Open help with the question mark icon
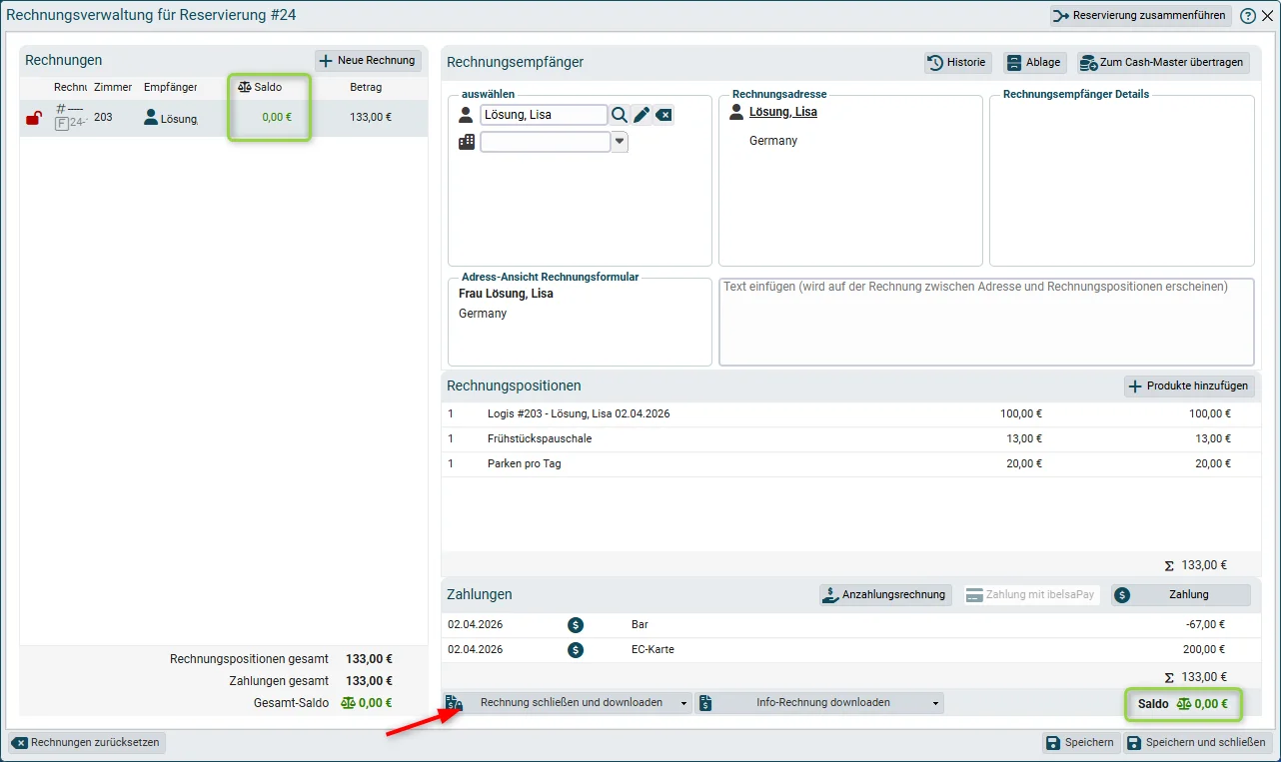 1248,16
